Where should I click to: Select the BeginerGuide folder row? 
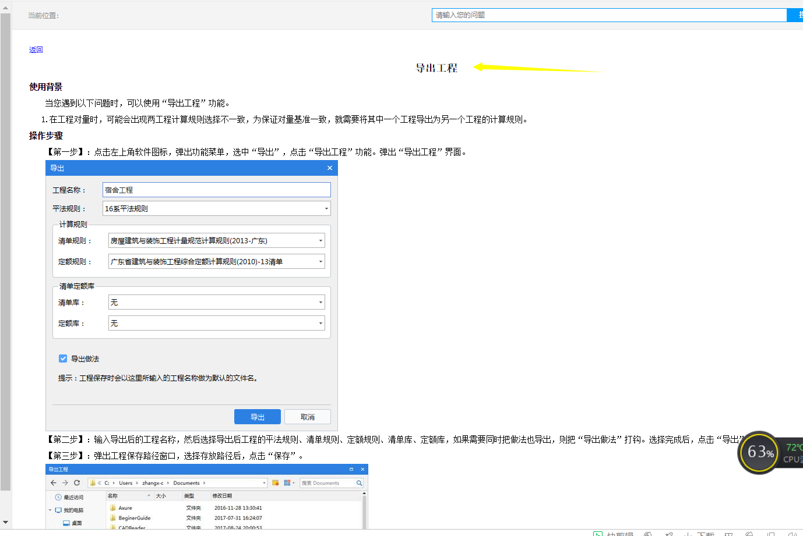click(234, 518)
